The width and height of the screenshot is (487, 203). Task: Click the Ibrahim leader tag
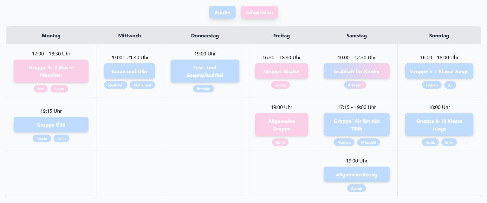(204, 89)
